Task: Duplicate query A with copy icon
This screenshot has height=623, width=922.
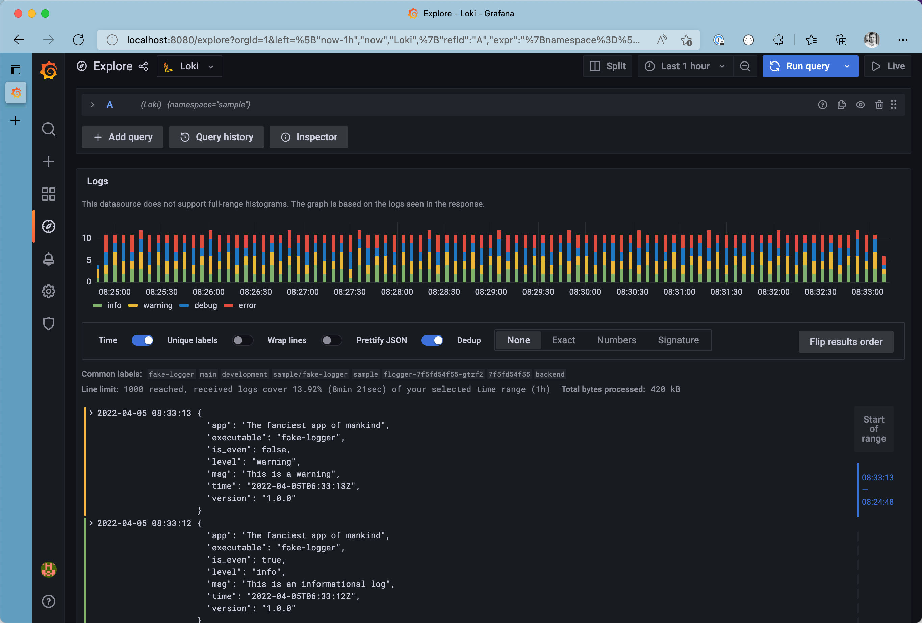Action: pyautogui.click(x=842, y=105)
